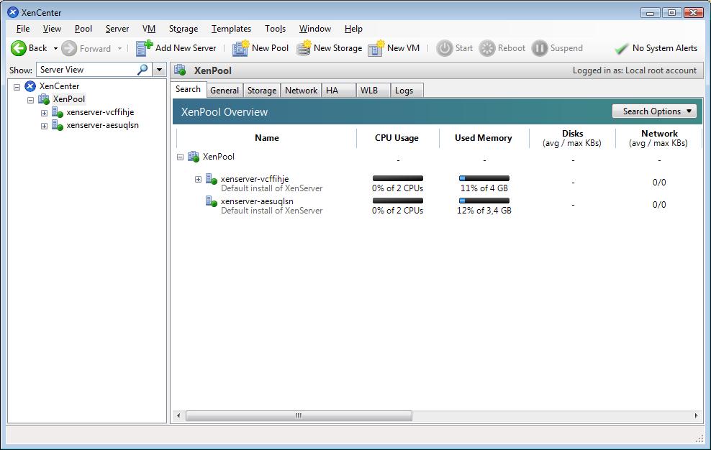Open the Search Options dropdown
711x450 pixels.
tap(654, 111)
